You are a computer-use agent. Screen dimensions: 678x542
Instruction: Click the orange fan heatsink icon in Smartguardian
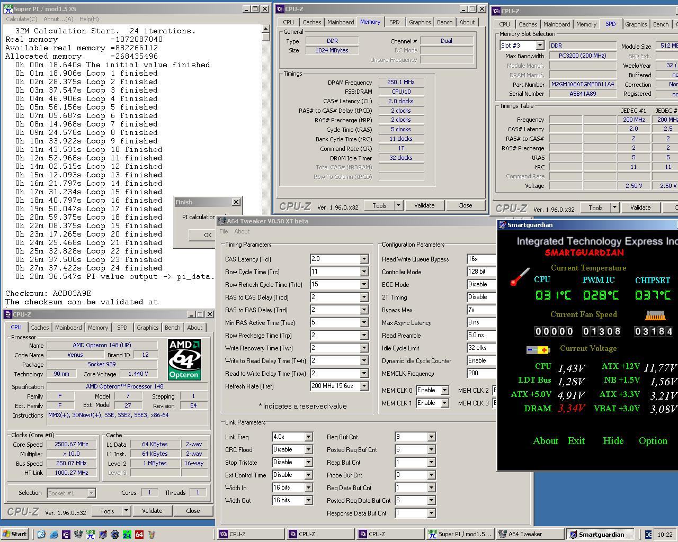pyautogui.click(x=655, y=316)
